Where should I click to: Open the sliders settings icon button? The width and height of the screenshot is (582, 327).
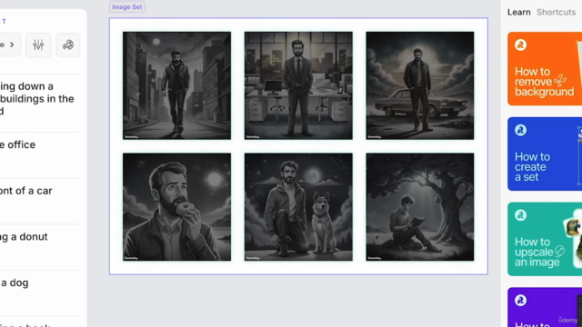(x=38, y=45)
